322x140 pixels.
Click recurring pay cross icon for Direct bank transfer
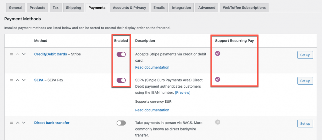point(218,122)
